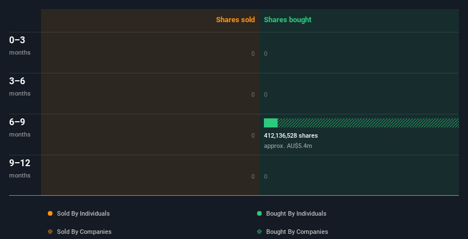Click the Shares sold column header

pyautogui.click(x=235, y=20)
